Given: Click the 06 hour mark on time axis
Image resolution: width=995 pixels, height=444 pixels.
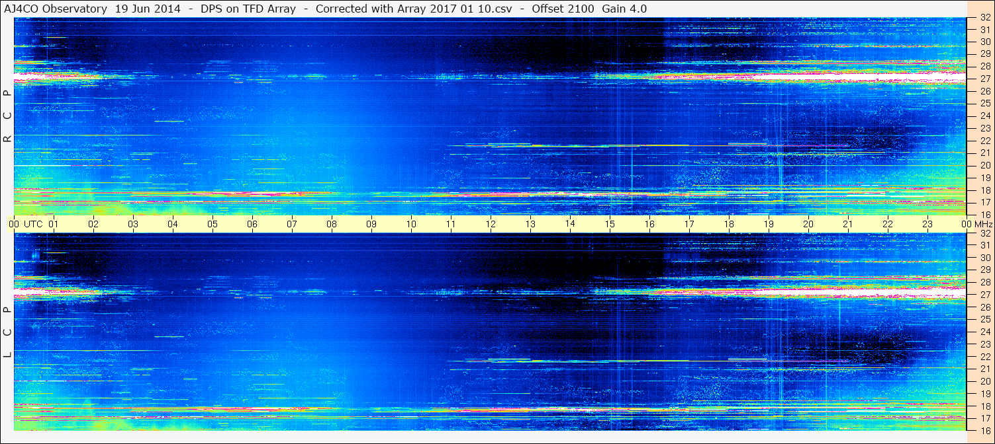Looking at the screenshot, I should tap(252, 224).
